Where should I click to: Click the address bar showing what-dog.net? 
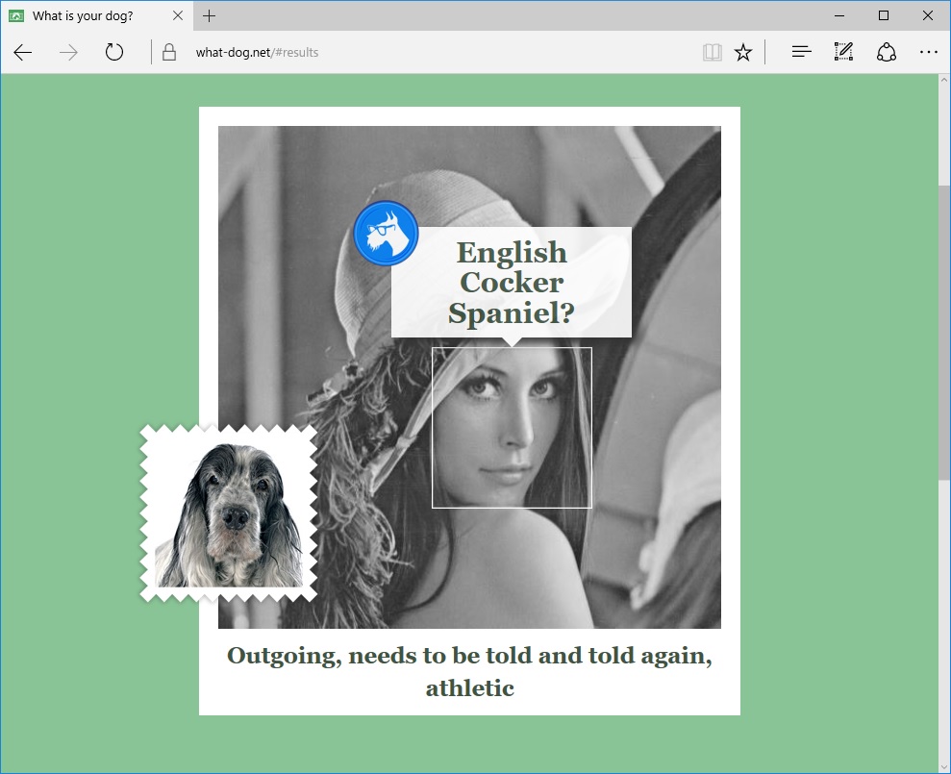coord(425,52)
